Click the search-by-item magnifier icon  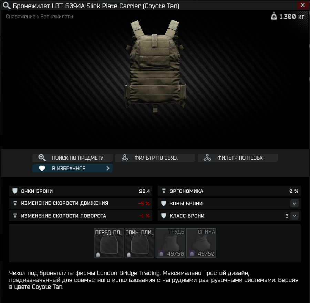coord(42,158)
